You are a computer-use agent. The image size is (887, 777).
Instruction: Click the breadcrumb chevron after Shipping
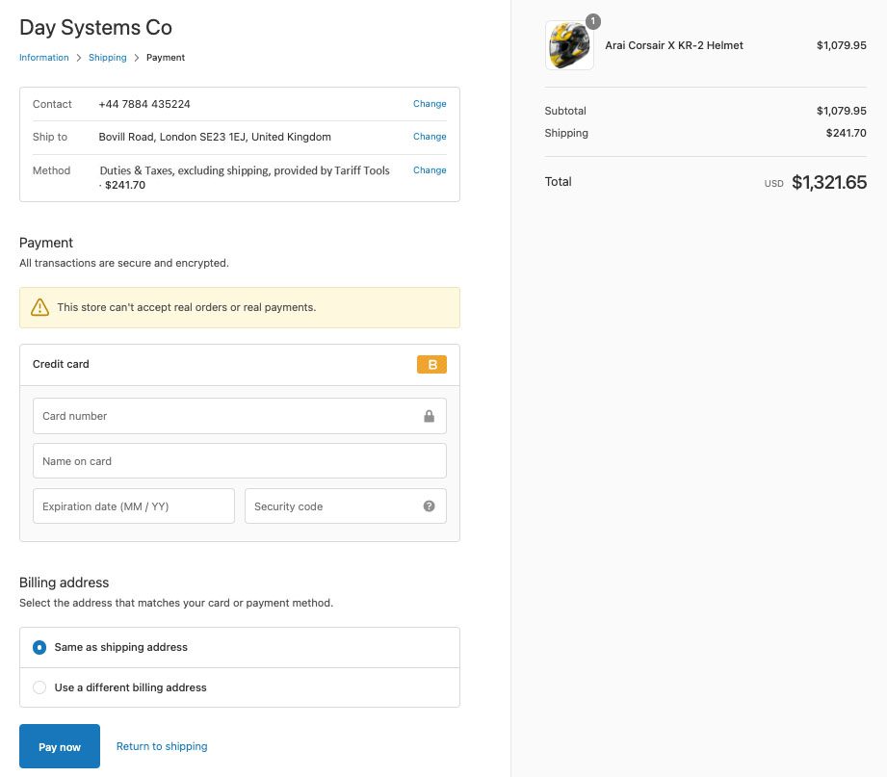pyautogui.click(x=137, y=58)
